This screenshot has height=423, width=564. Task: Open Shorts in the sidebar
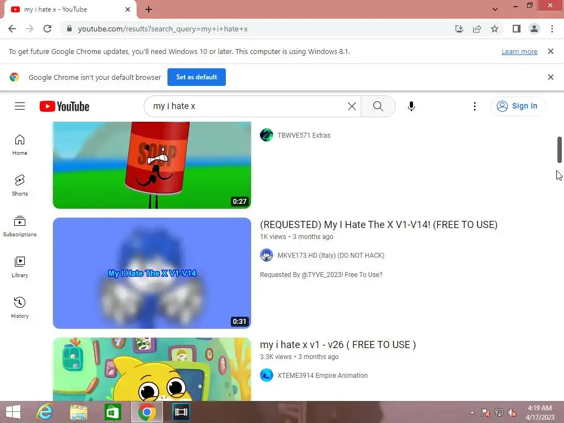point(20,186)
